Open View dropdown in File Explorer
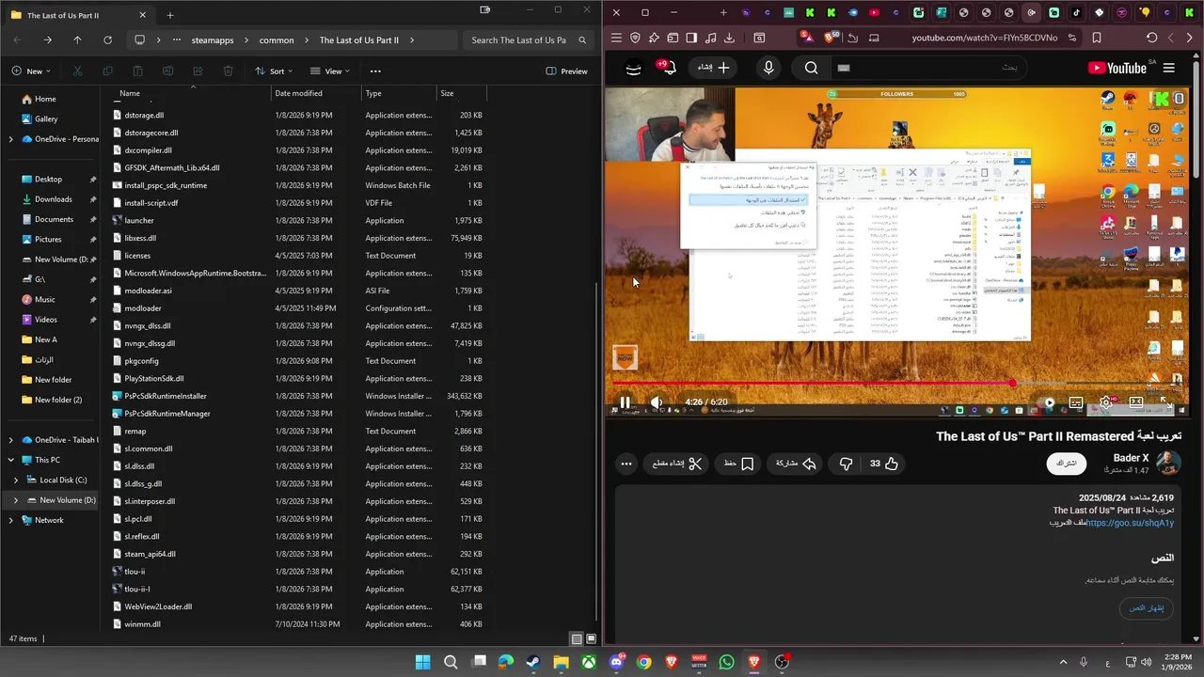 [x=331, y=71]
